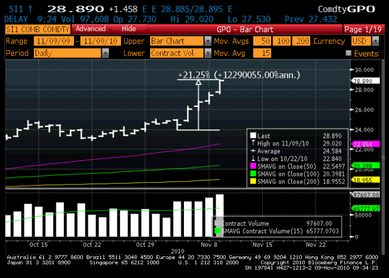The image size is (389, 278).
Task: Click the Average legend icon
Action: coord(253,151)
